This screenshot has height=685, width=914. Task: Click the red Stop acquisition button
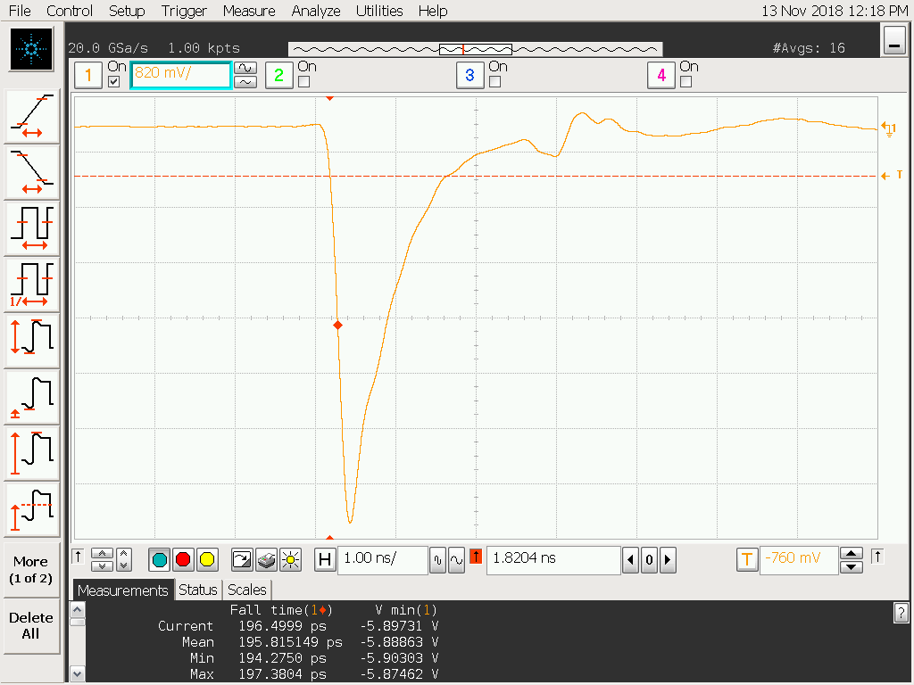coord(183,560)
